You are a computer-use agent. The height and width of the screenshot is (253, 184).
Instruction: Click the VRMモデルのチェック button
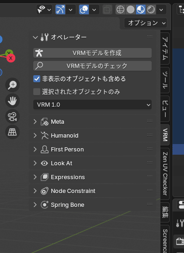pyautogui.click(x=92, y=66)
